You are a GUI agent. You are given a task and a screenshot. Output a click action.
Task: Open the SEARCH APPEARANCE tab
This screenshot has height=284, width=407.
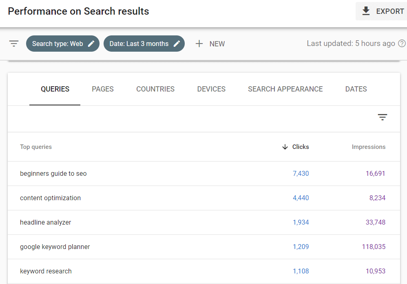tap(285, 89)
